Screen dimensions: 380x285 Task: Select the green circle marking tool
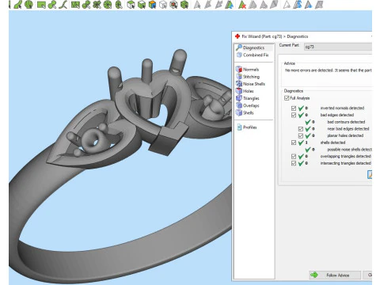point(28,5)
